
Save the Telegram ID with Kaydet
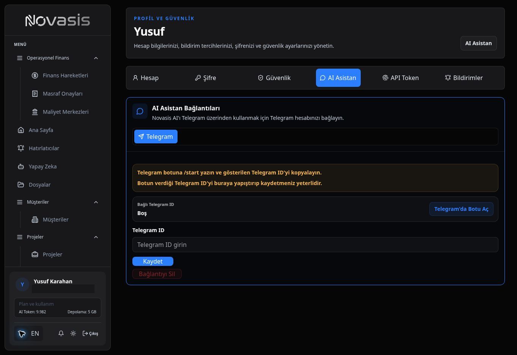(153, 261)
